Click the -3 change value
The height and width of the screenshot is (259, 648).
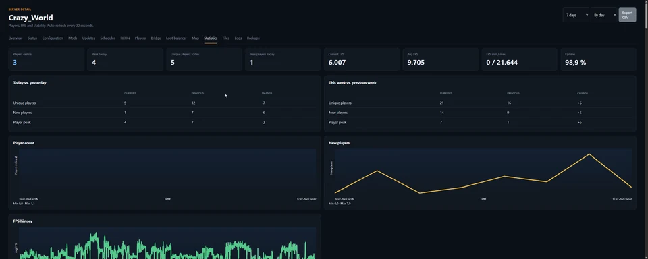pyautogui.click(x=263, y=122)
